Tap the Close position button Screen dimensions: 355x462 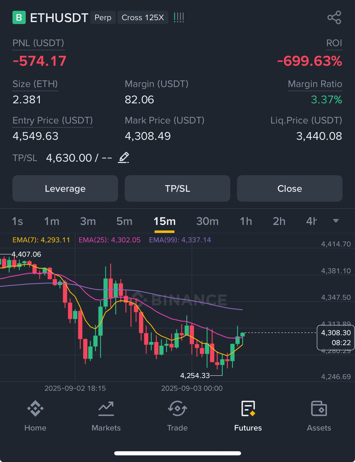click(x=289, y=188)
